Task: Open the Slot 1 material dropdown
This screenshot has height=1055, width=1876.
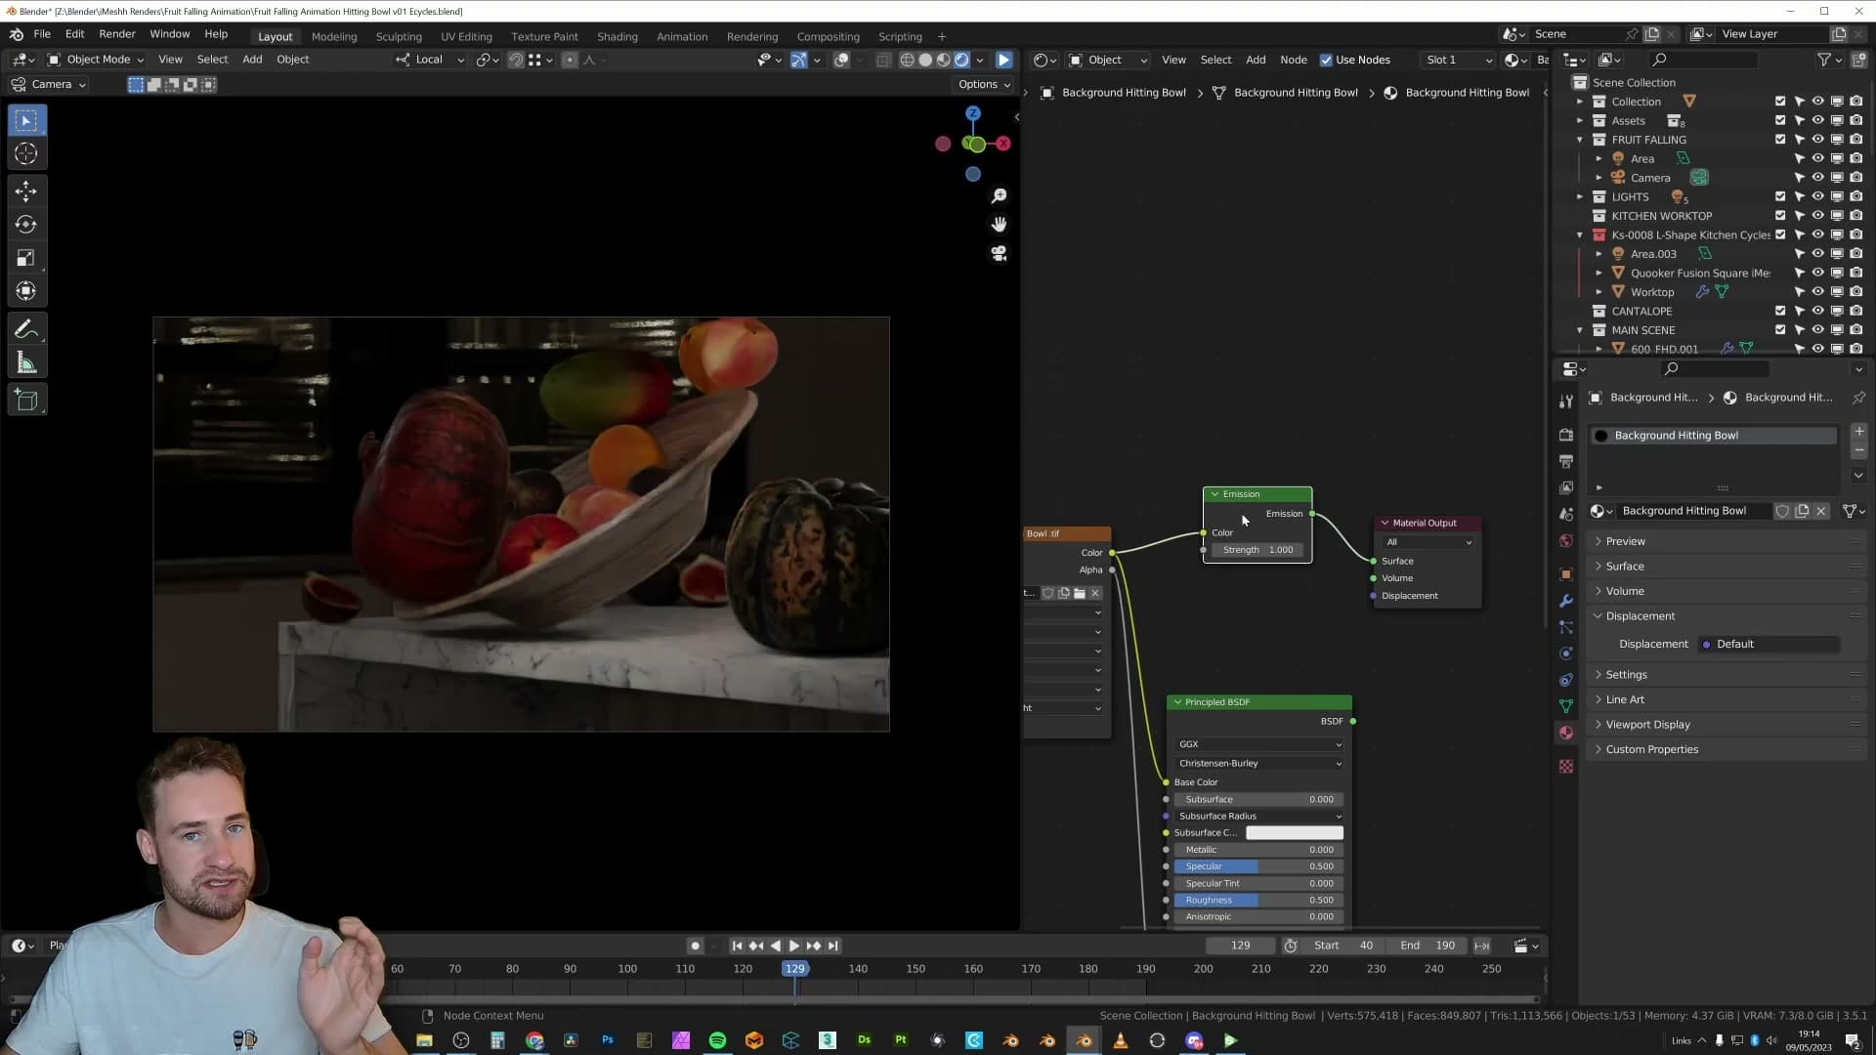Action: (1459, 61)
